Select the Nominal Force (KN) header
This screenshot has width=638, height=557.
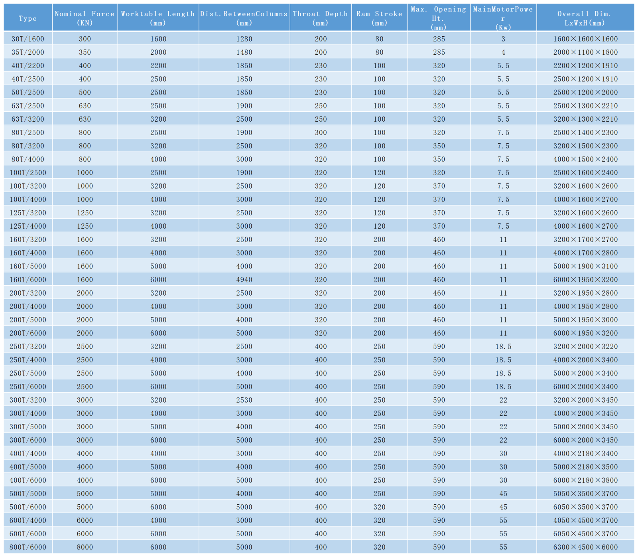click(x=85, y=18)
